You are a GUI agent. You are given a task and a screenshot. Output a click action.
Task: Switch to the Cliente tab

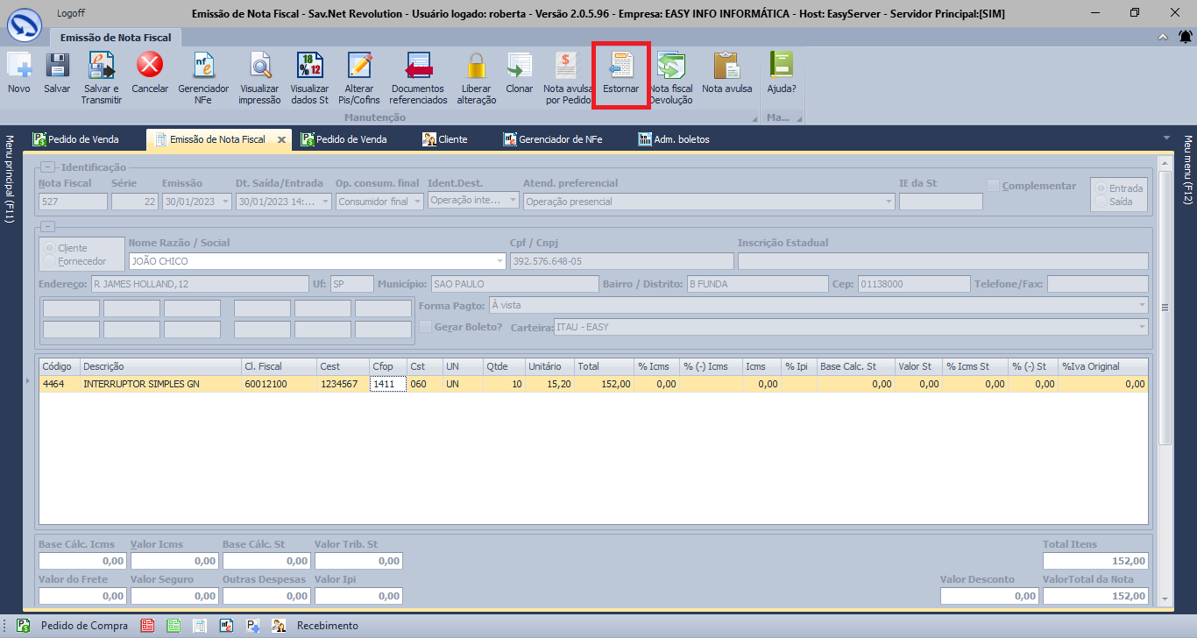pos(444,138)
